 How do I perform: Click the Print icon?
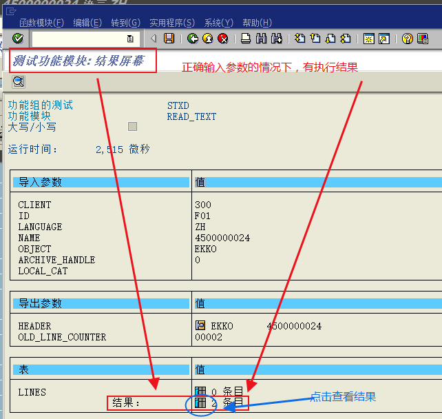246,39
